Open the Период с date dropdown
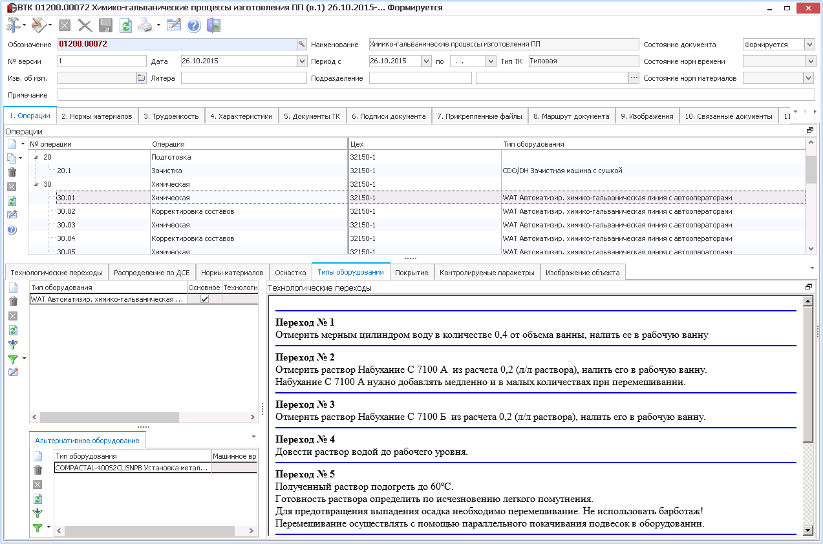The width and height of the screenshot is (823, 544). pos(426,61)
